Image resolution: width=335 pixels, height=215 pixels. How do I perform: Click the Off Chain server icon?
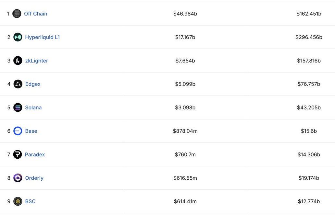pyautogui.click(x=17, y=14)
